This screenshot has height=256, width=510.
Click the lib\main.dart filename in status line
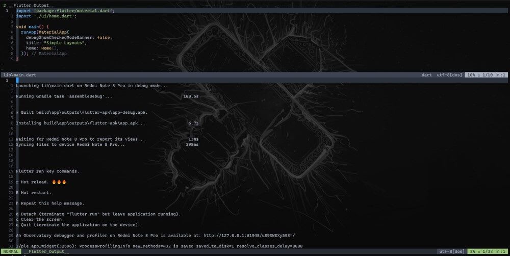[20, 75]
